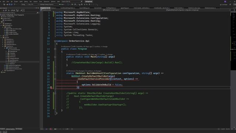This screenshot has width=236, height=133.
Task: Collapse the namespace OrderService.Api block
Action: [55, 41]
